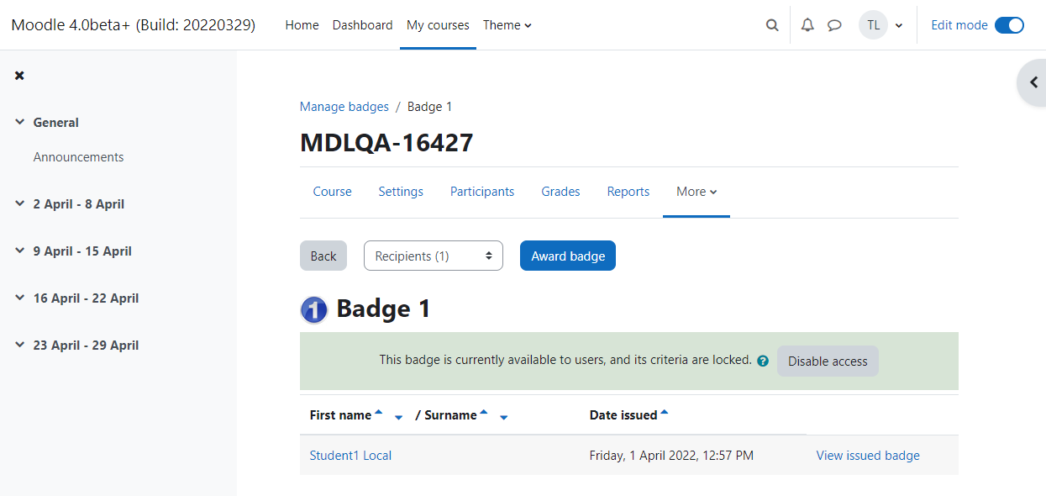Click the Award badge button
The width and height of the screenshot is (1046, 496).
click(x=568, y=256)
